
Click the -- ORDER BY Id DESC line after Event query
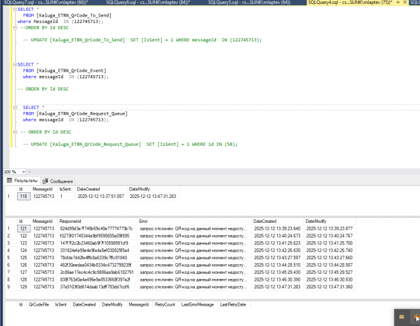point(43,89)
